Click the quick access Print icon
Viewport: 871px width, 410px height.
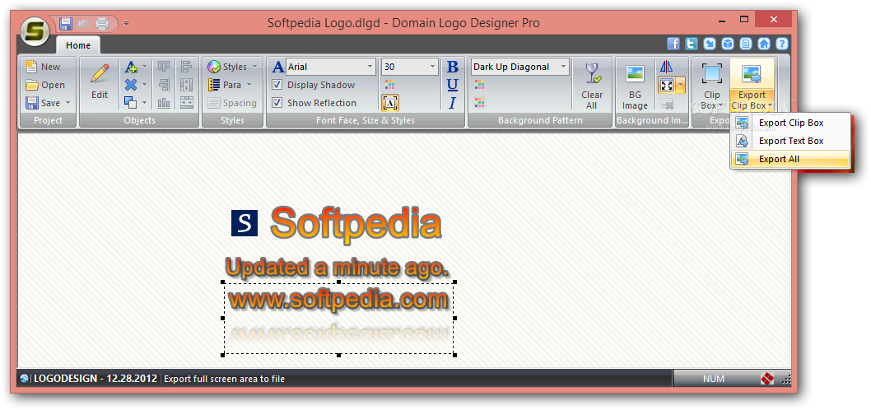click(102, 23)
